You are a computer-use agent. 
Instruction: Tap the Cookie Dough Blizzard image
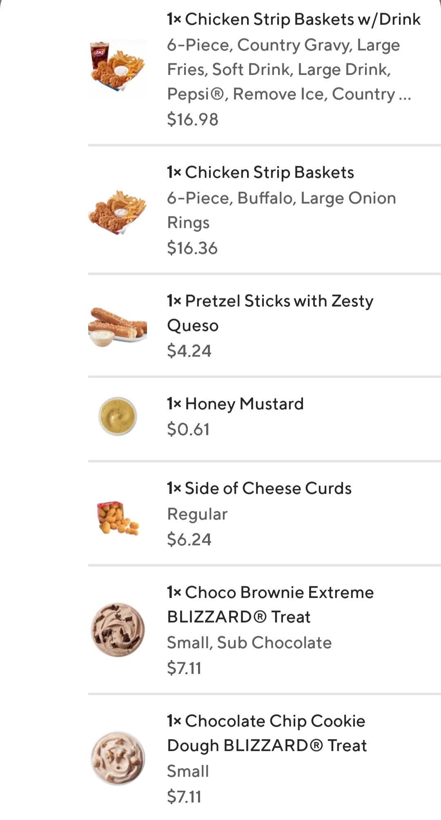(x=118, y=758)
